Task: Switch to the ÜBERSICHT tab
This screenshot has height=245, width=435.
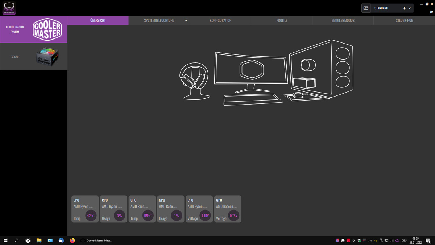Action: click(98, 20)
